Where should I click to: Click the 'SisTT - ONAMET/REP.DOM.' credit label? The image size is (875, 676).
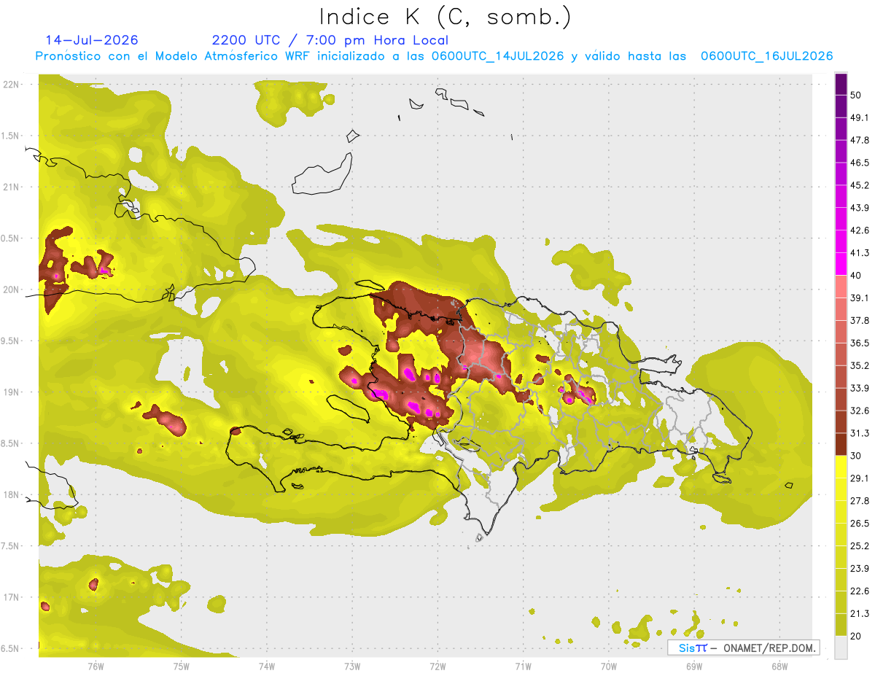pyautogui.click(x=743, y=648)
